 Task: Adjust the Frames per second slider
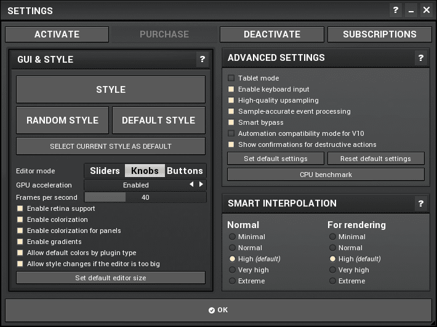145,197
